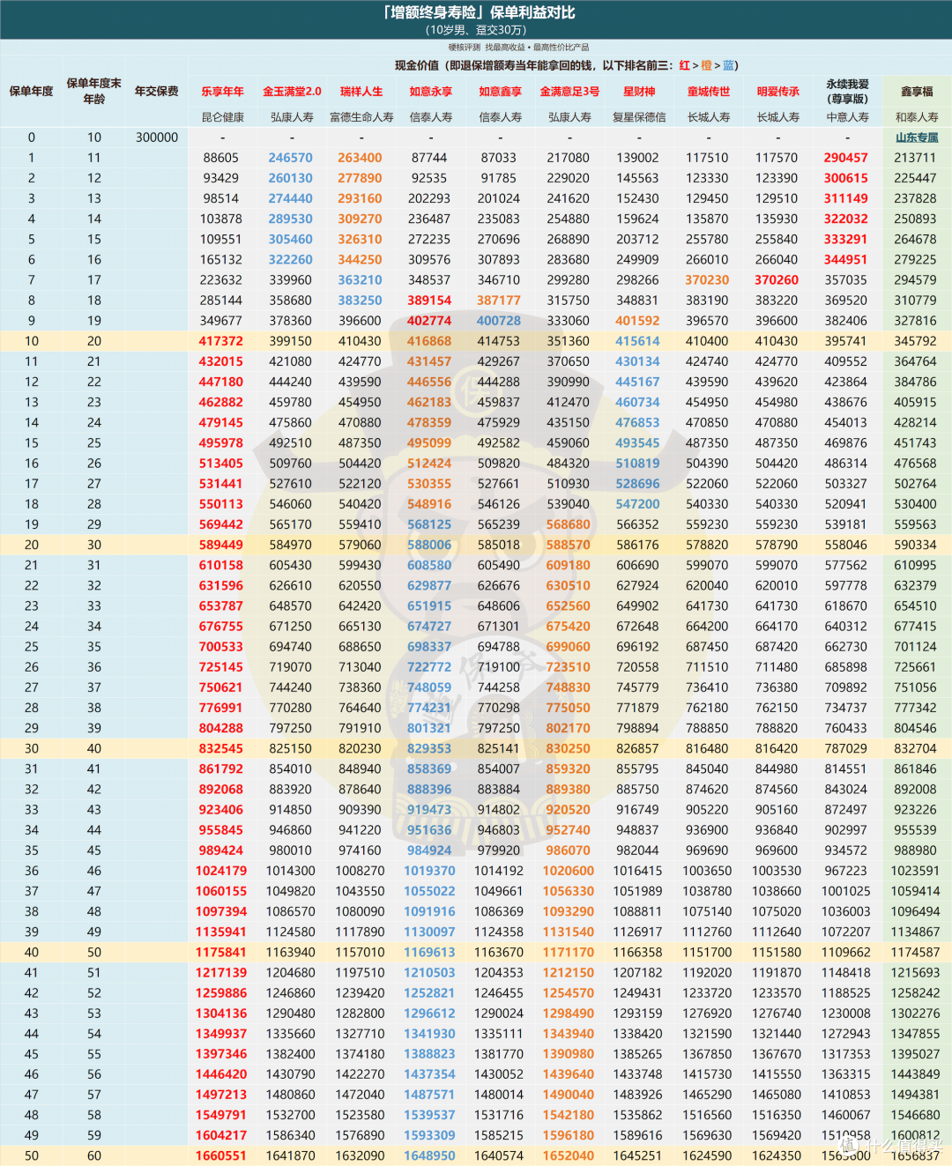
Task: Select the 如意永享 product header
Action: point(430,92)
